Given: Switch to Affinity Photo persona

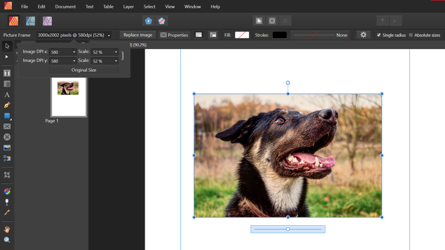Looking at the screenshot, I should click(47, 21).
